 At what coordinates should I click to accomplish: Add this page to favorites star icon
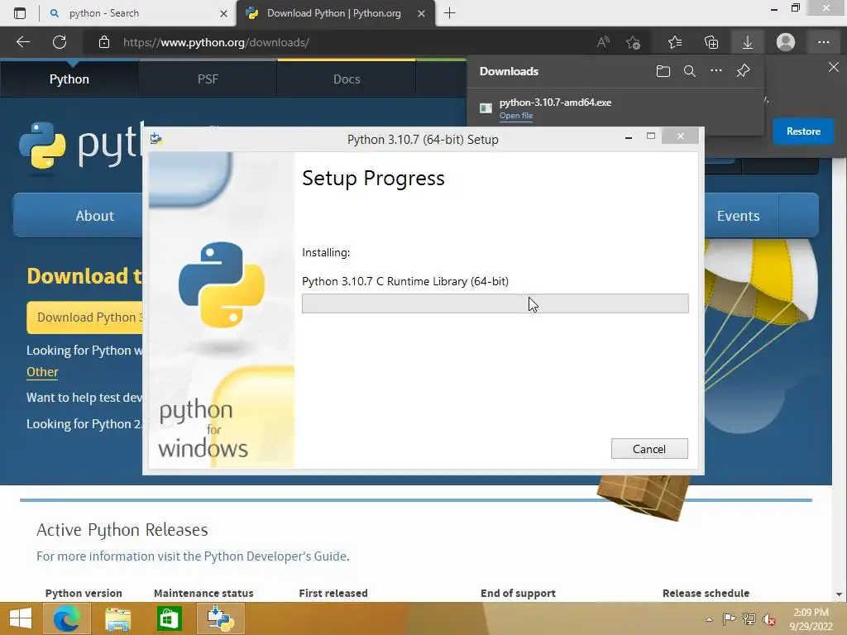click(x=633, y=42)
